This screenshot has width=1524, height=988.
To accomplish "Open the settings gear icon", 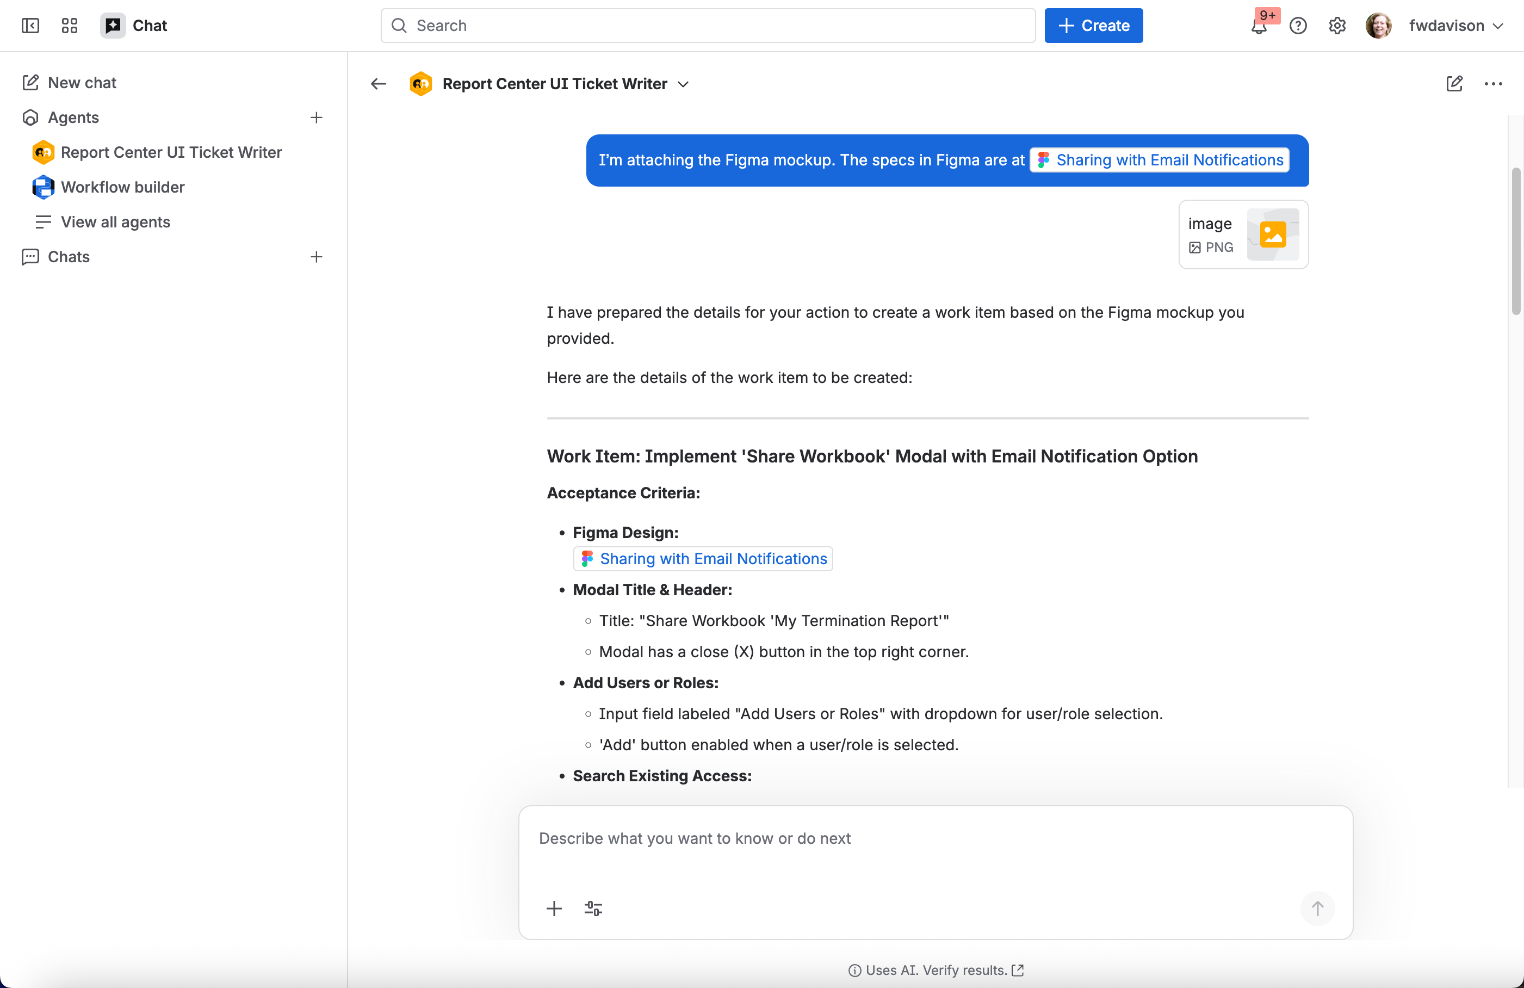I will [1336, 26].
